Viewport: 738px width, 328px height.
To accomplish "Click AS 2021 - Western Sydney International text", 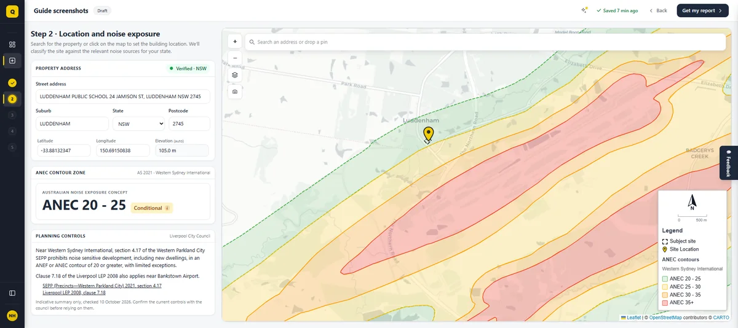I will click(x=173, y=173).
